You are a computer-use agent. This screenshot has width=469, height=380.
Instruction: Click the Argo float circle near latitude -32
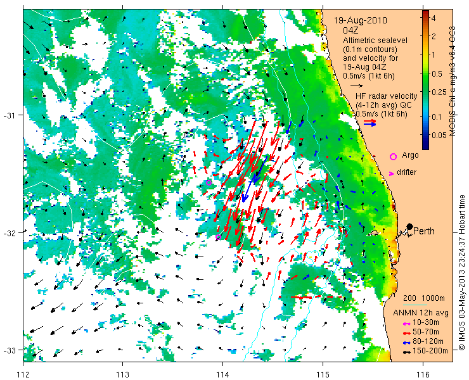point(219,237)
